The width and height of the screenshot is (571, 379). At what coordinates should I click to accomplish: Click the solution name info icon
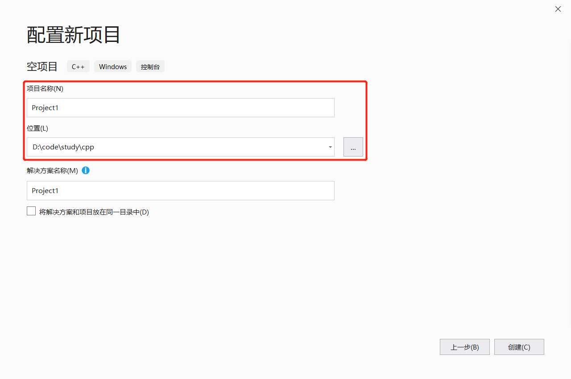[x=86, y=170]
